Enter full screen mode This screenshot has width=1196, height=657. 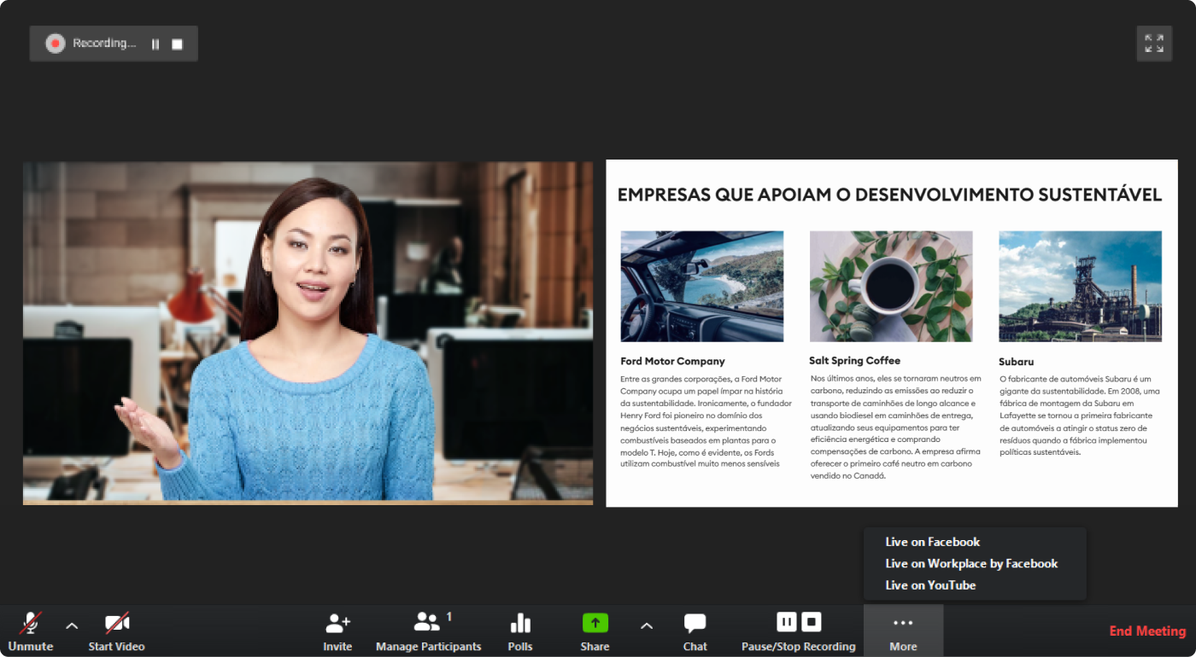coord(1154,44)
